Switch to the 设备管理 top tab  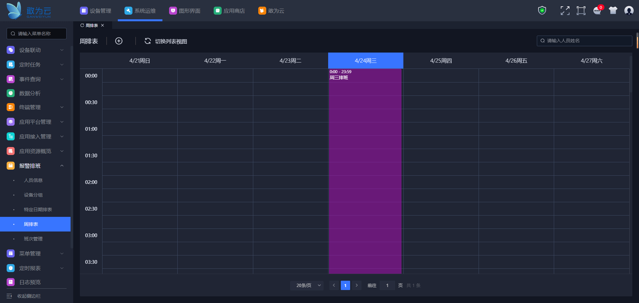96,11
